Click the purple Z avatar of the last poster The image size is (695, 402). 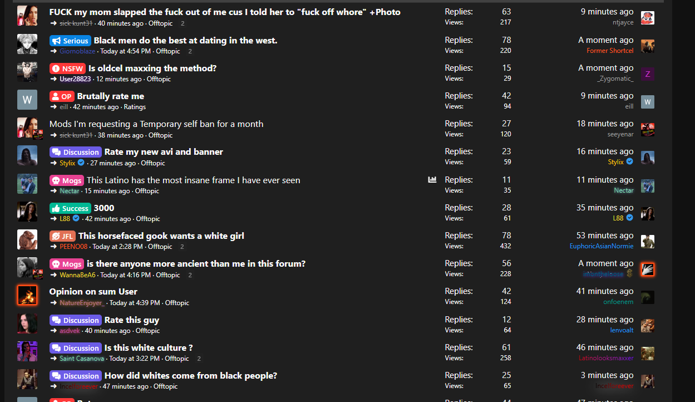point(647,73)
